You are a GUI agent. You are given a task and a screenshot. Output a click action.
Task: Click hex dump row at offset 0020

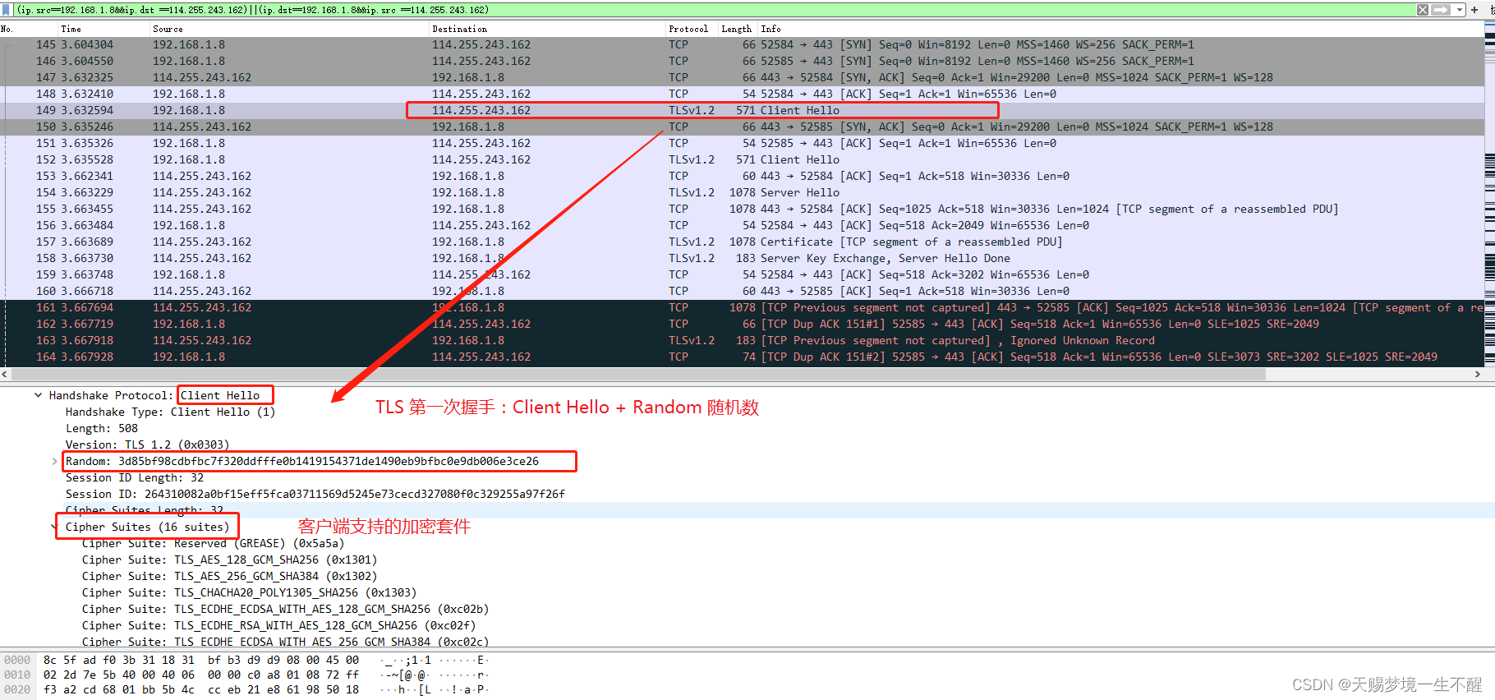[x=246, y=689]
